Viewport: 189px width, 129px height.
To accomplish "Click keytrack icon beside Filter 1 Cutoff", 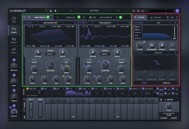I will point(144,42).
